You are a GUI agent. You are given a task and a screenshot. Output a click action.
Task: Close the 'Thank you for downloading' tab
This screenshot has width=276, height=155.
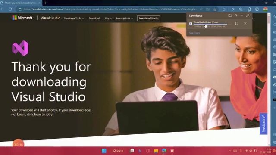(39, 3)
